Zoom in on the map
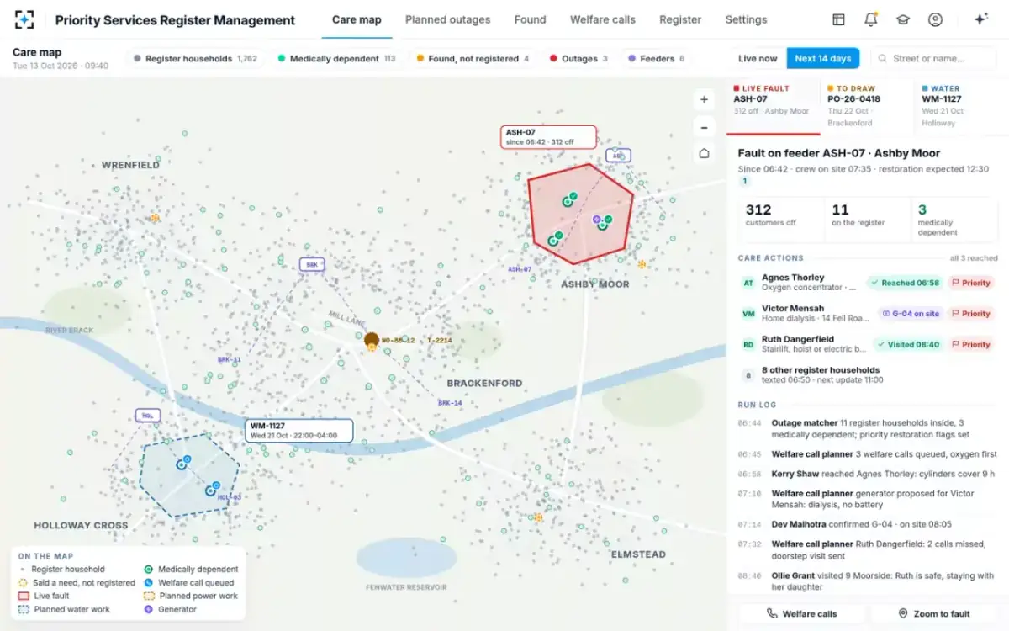 [704, 99]
